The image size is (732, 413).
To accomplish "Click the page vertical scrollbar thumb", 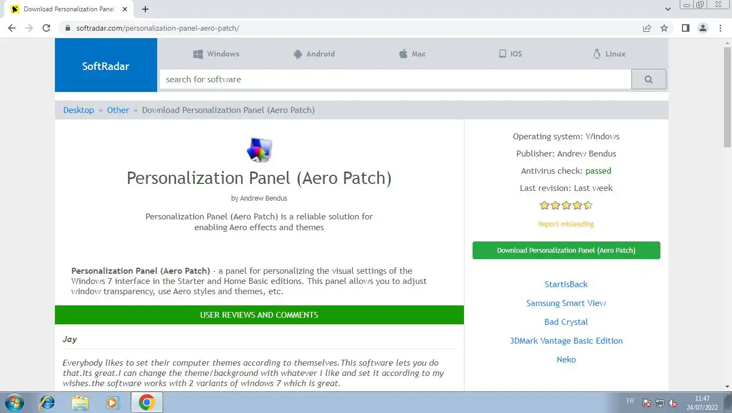I will [x=727, y=97].
